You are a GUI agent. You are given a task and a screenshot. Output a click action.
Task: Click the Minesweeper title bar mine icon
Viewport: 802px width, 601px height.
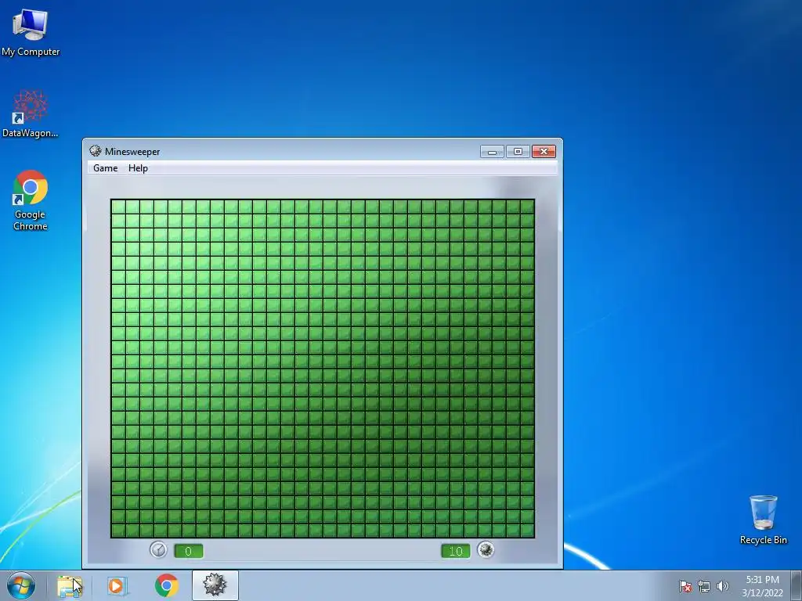(x=95, y=151)
